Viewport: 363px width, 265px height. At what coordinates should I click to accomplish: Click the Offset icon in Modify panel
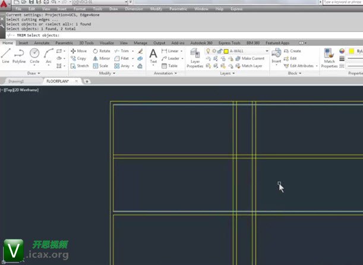click(x=140, y=66)
